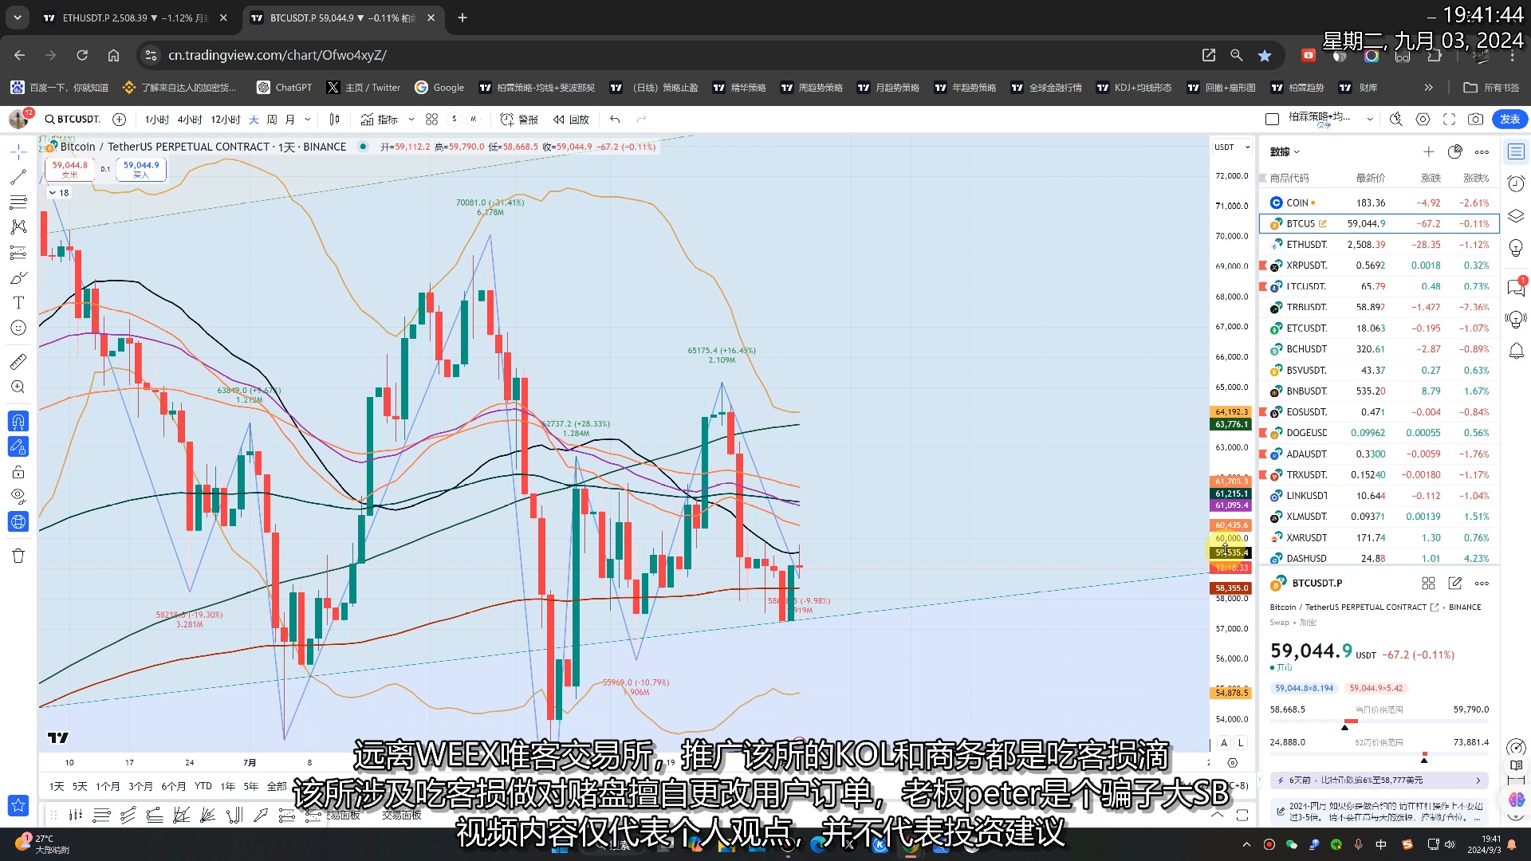Open the USDT currency dropdown
The image size is (1531, 861).
pos(1233,147)
